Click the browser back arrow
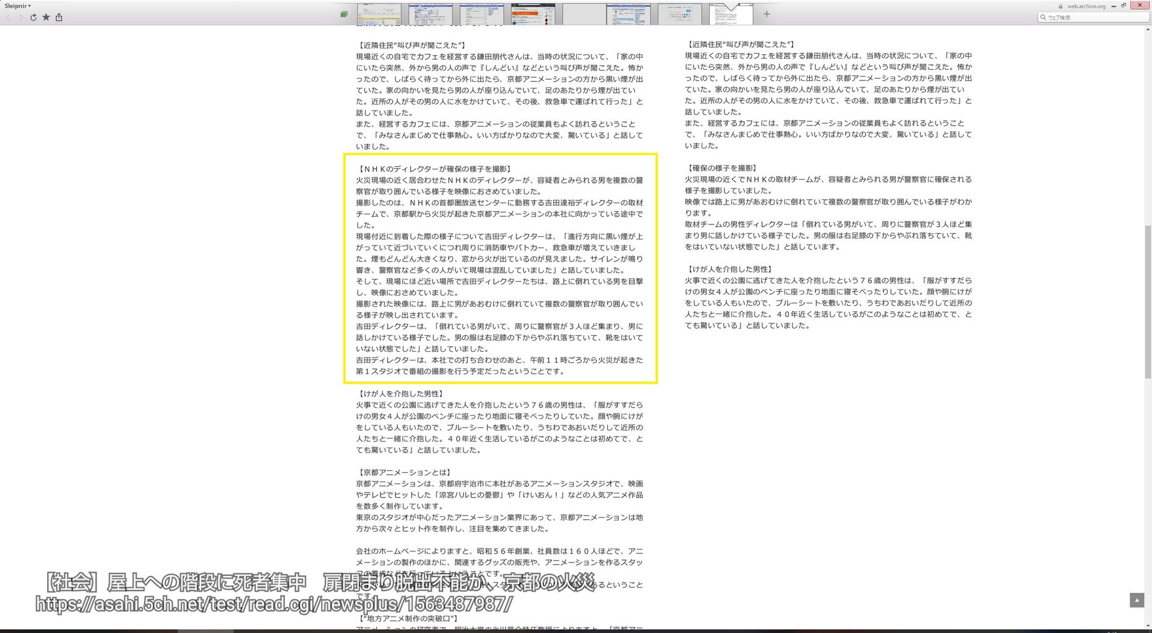The image size is (1152, 633). [x=8, y=17]
